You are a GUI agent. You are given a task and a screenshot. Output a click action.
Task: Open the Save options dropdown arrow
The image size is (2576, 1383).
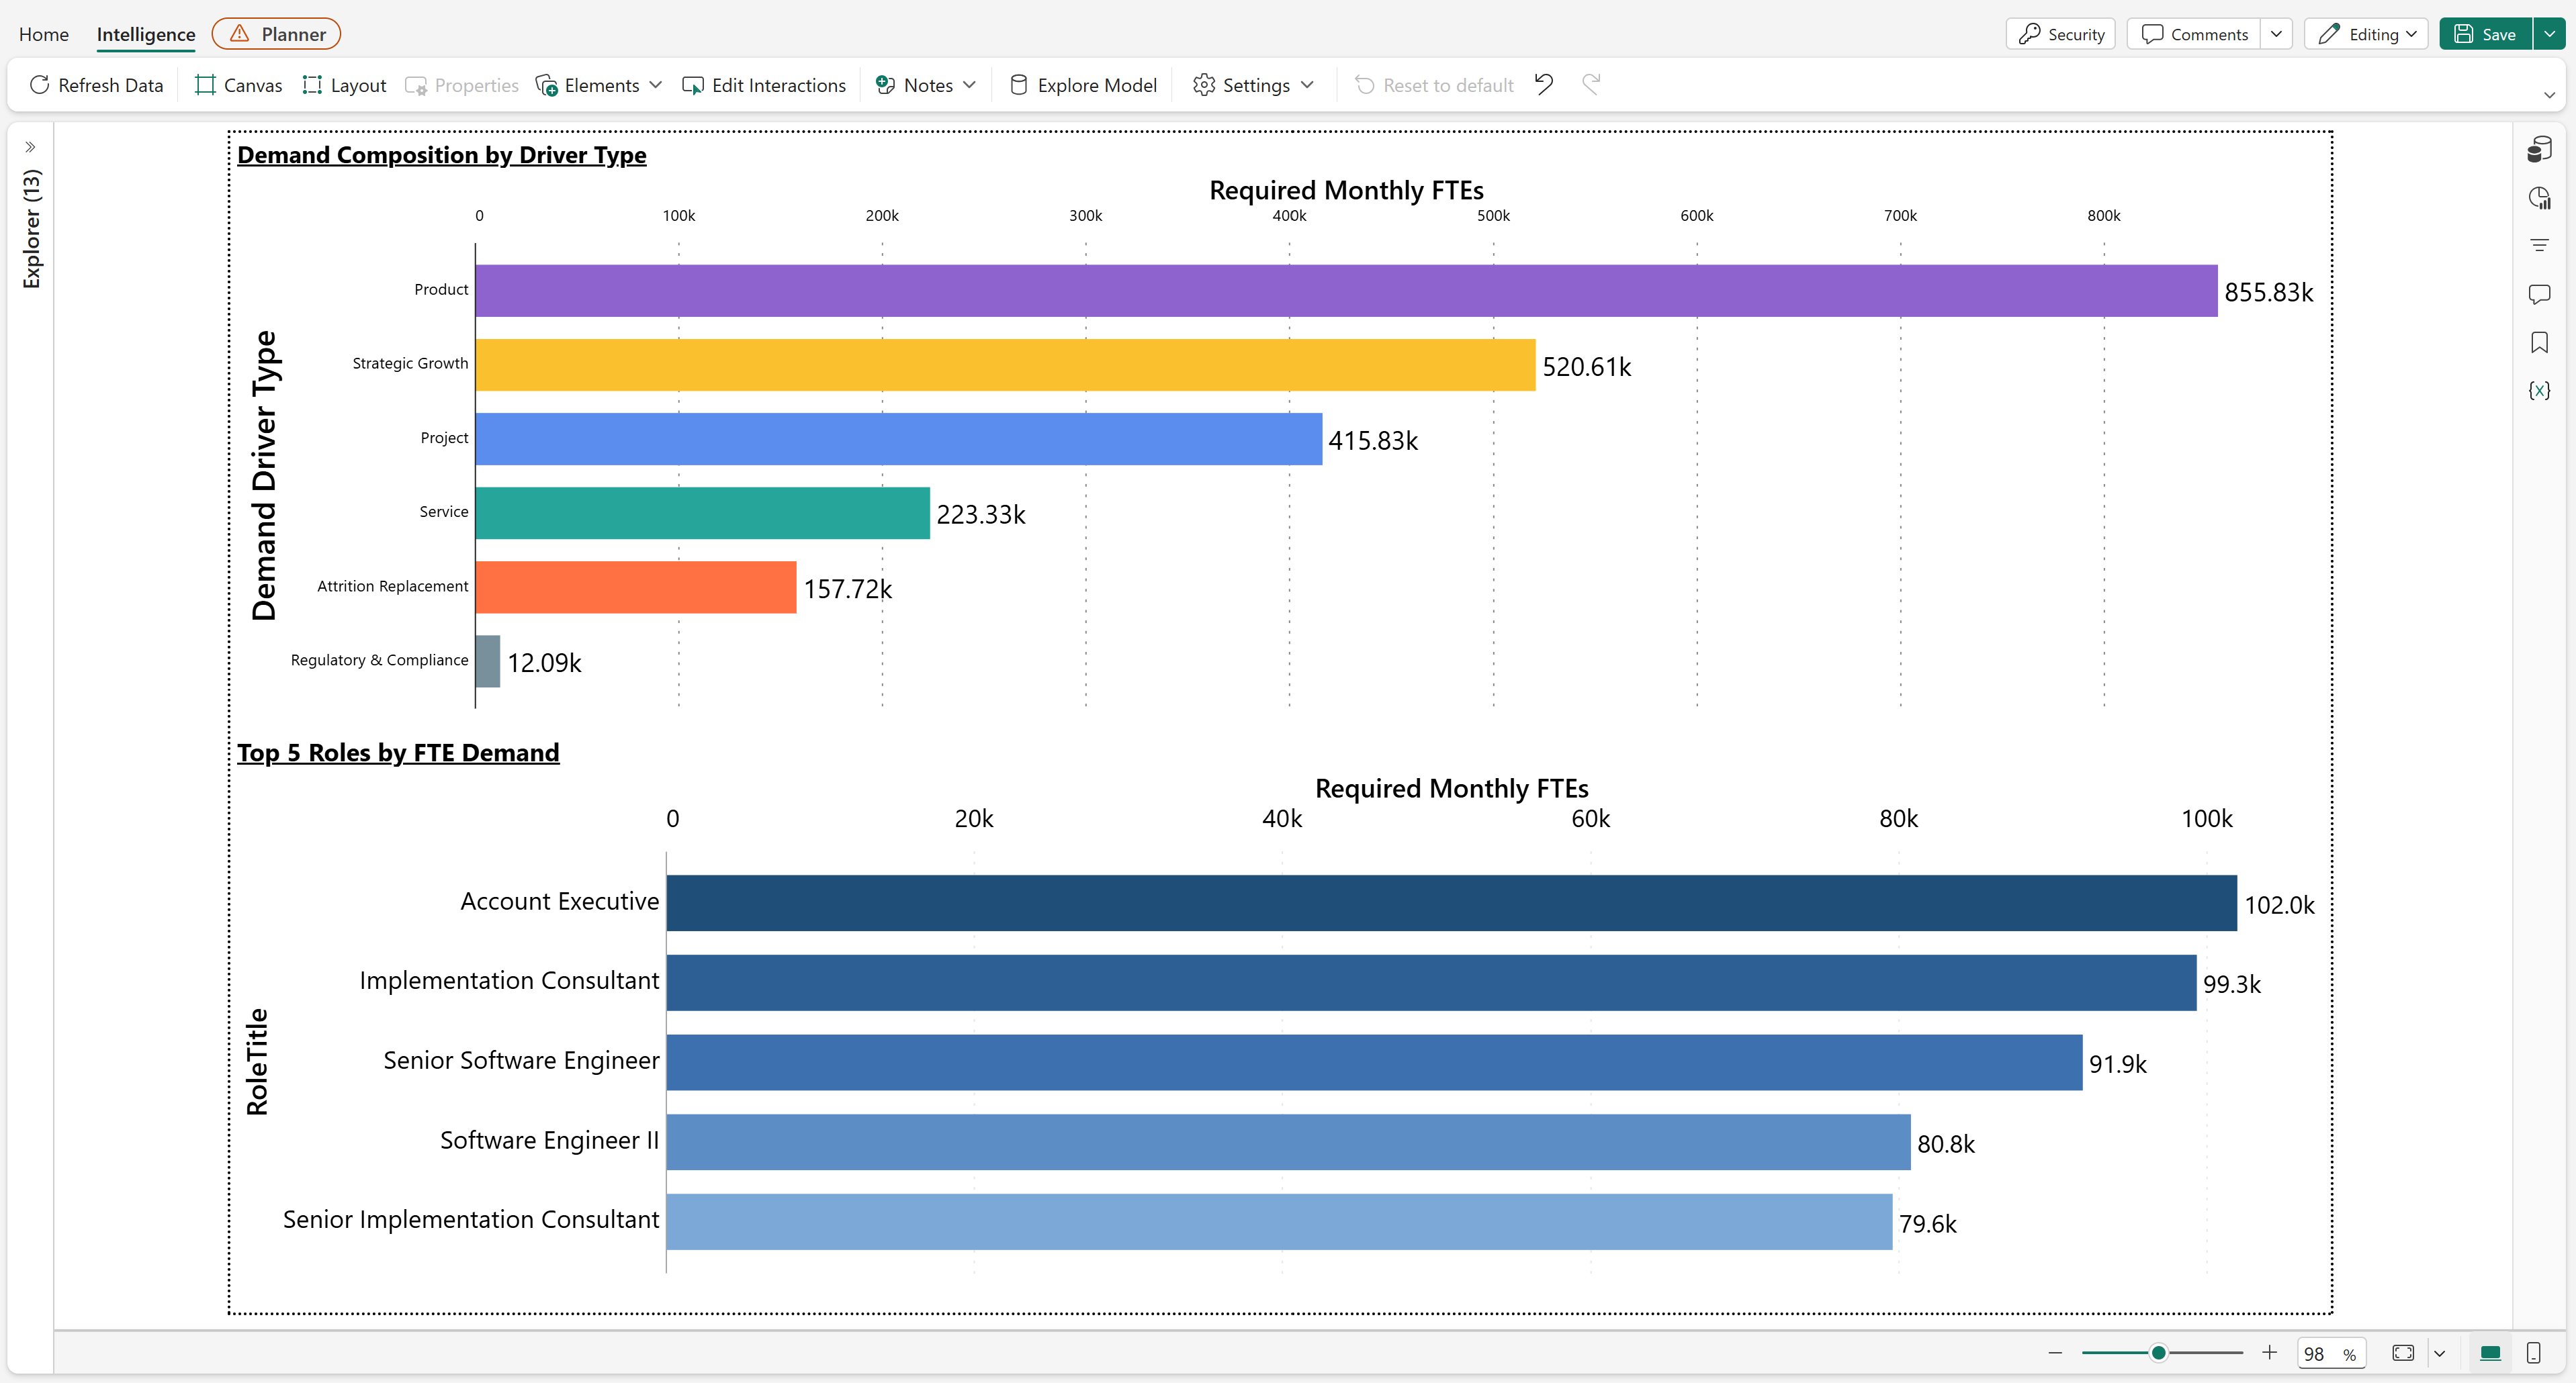coord(2549,34)
